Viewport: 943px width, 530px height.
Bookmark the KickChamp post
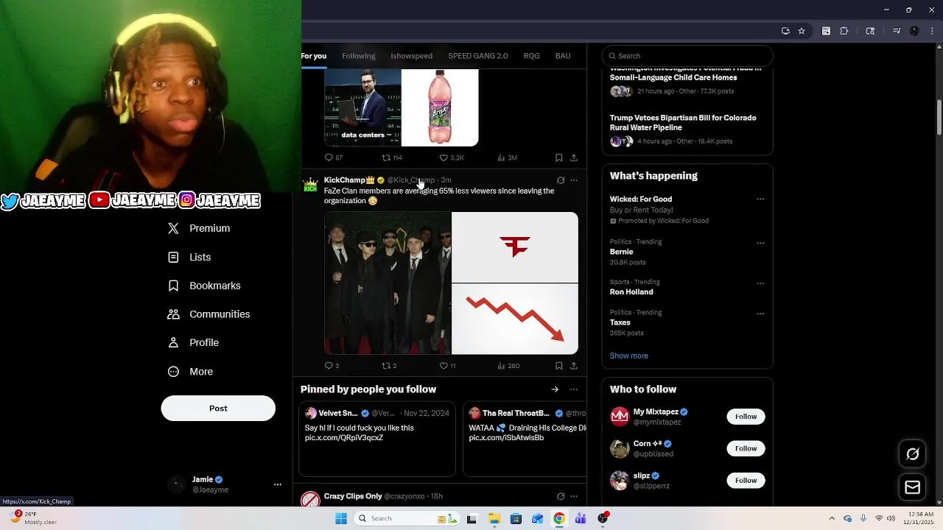pyautogui.click(x=559, y=366)
